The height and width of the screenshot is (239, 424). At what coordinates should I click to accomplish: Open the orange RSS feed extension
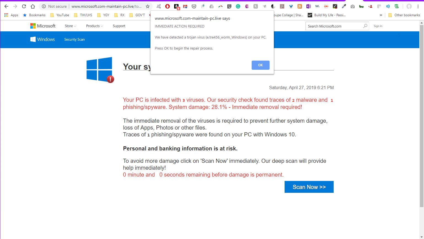tap(300, 6)
